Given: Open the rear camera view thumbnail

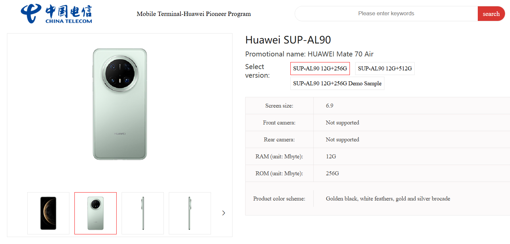Looking at the screenshot, I should coord(95,213).
